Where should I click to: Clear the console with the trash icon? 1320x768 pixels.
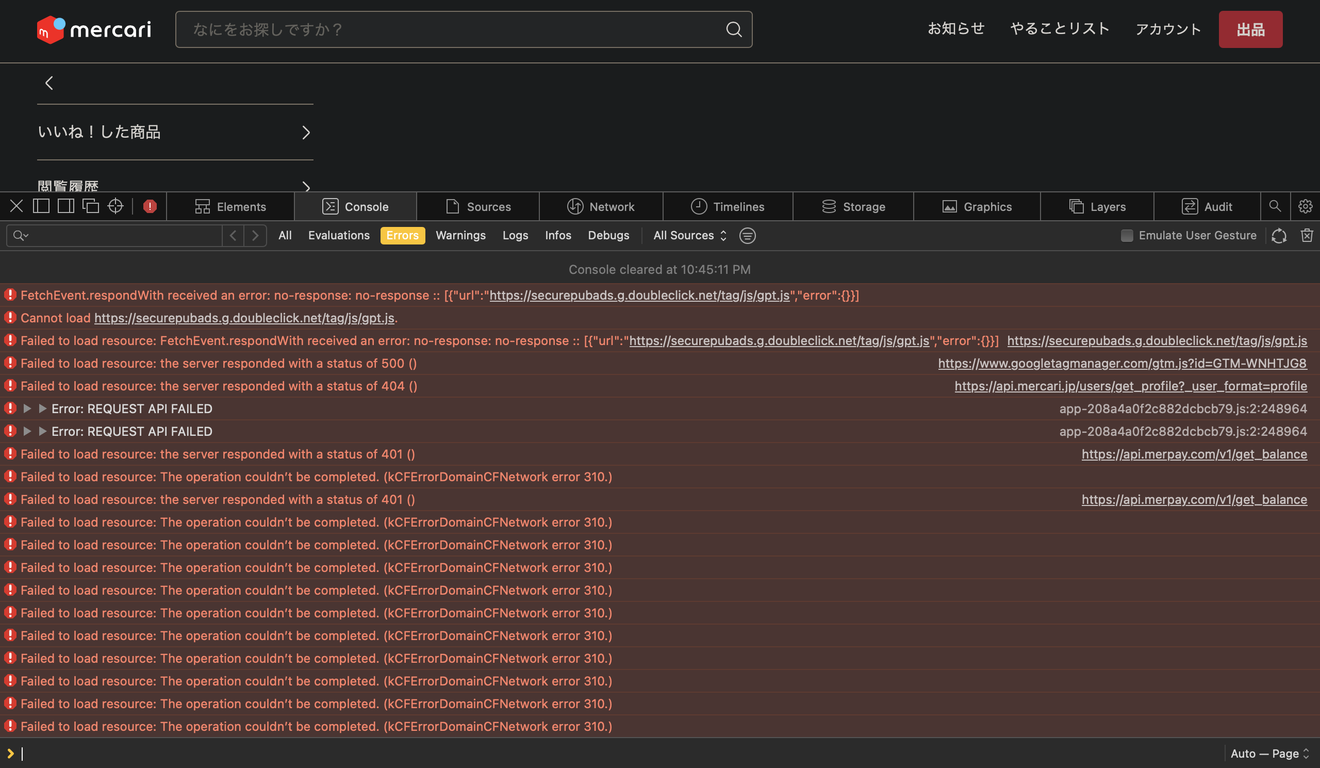[1307, 235]
